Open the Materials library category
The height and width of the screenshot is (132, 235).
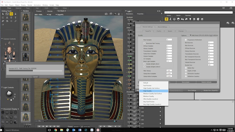point(198,19)
